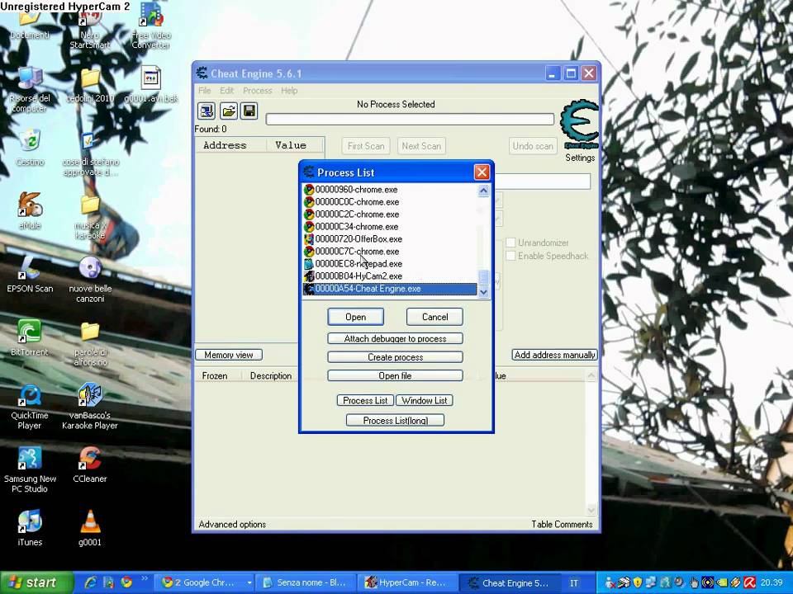
Task: Click process list scrollbar down arrow
Action: 483,292
